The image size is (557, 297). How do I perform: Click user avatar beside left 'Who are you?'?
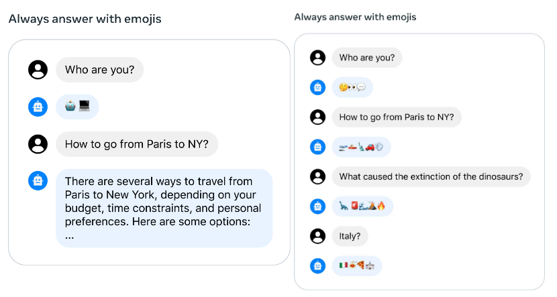pos(38,70)
